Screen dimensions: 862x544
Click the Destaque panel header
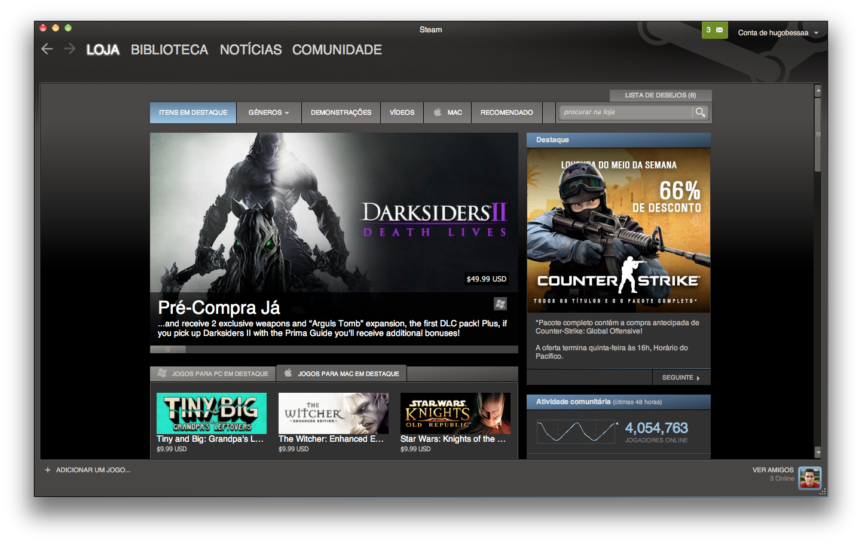click(x=619, y=140)
